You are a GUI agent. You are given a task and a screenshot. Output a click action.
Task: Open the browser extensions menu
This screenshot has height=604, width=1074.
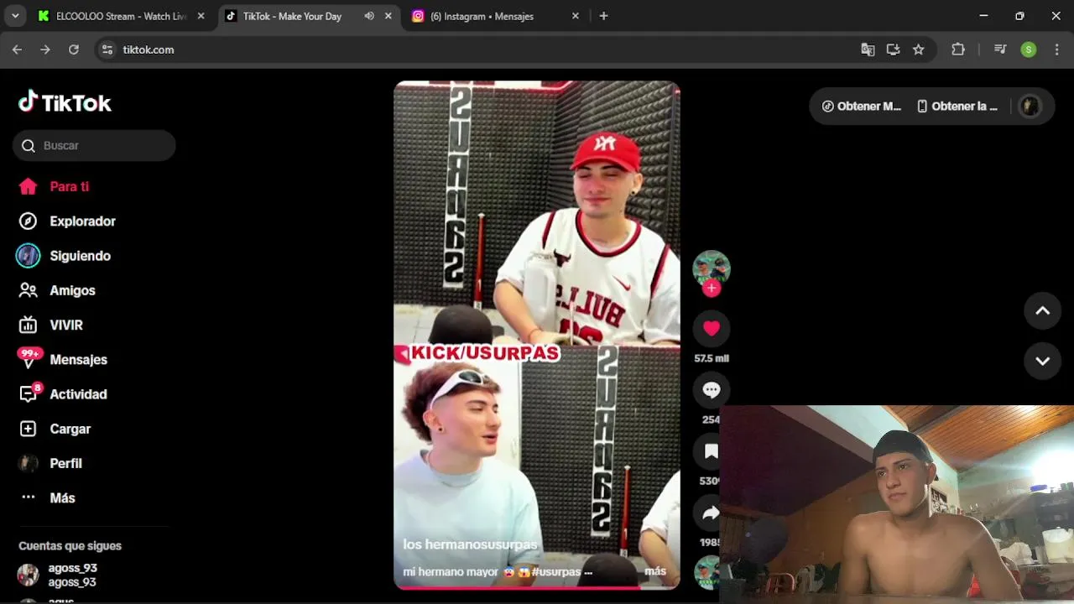tap(958, 49)
